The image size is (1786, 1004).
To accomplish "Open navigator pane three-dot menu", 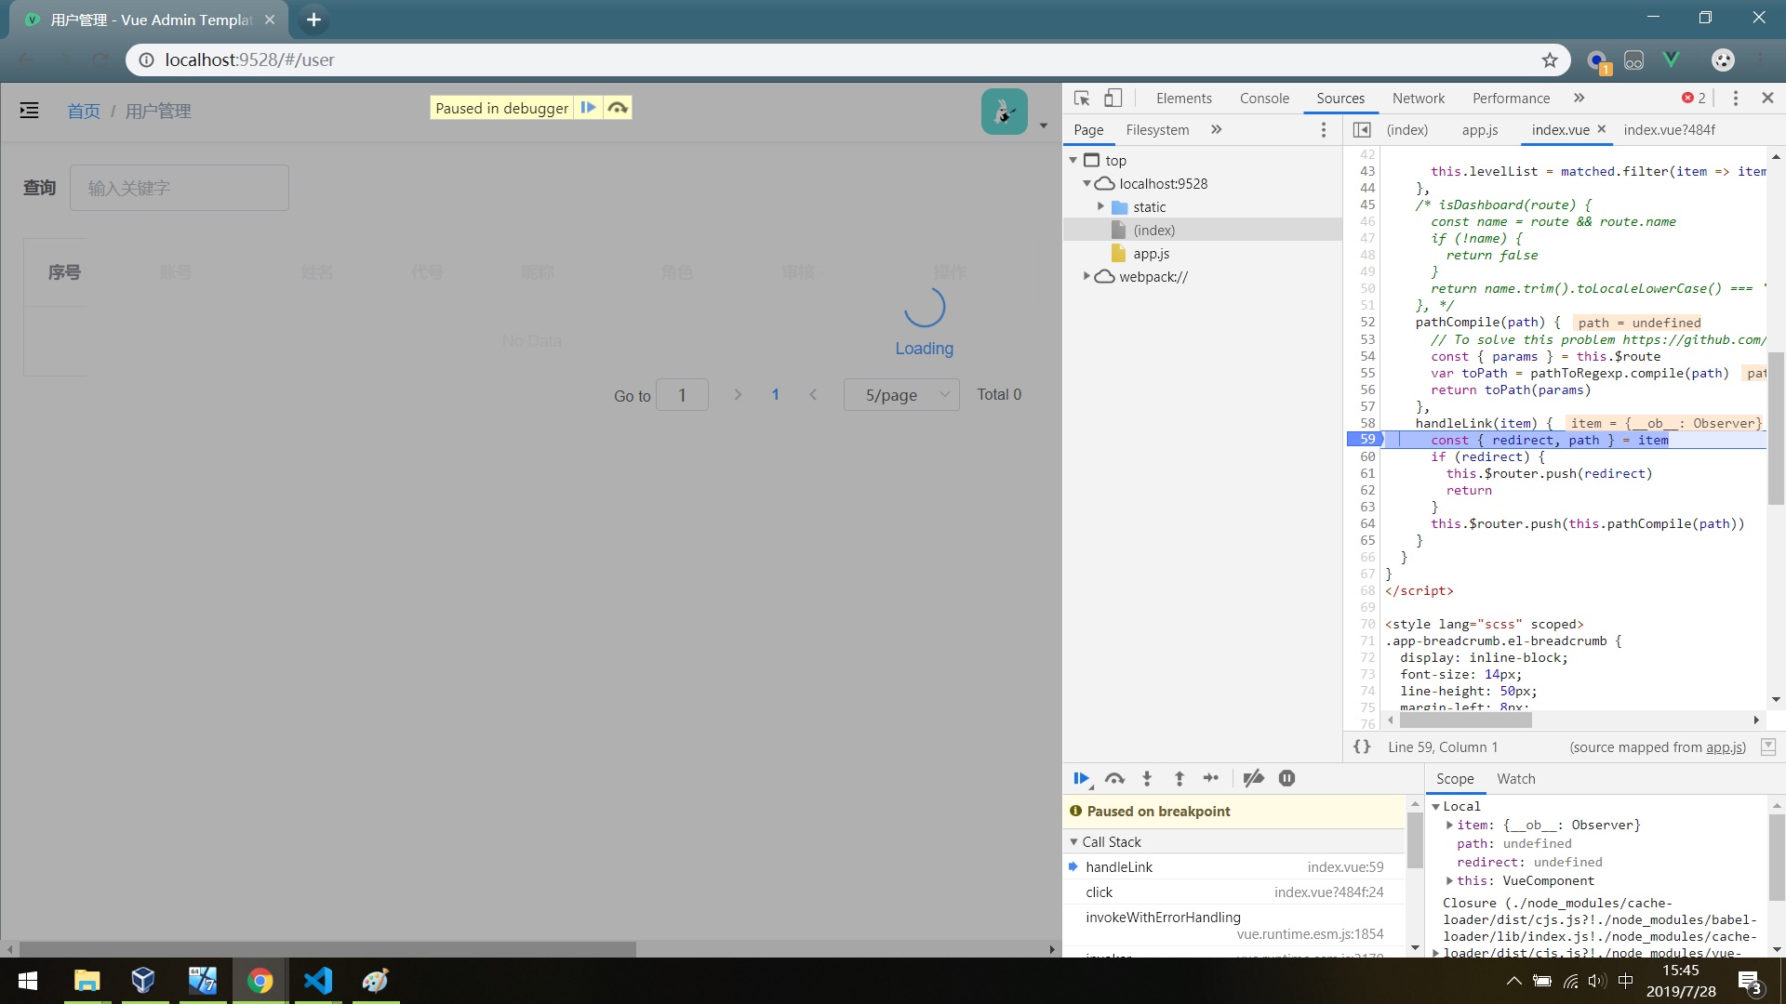I will pos(1324,130).
